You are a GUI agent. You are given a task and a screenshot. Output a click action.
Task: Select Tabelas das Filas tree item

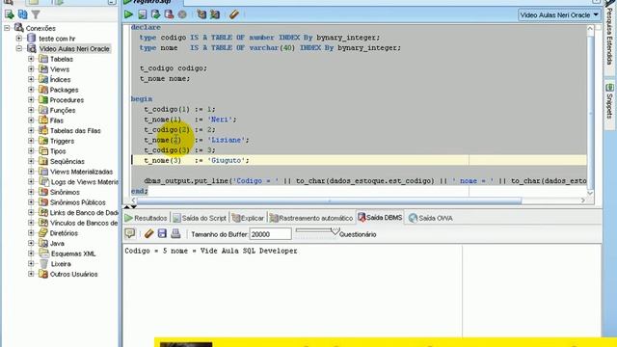(75, 131)
